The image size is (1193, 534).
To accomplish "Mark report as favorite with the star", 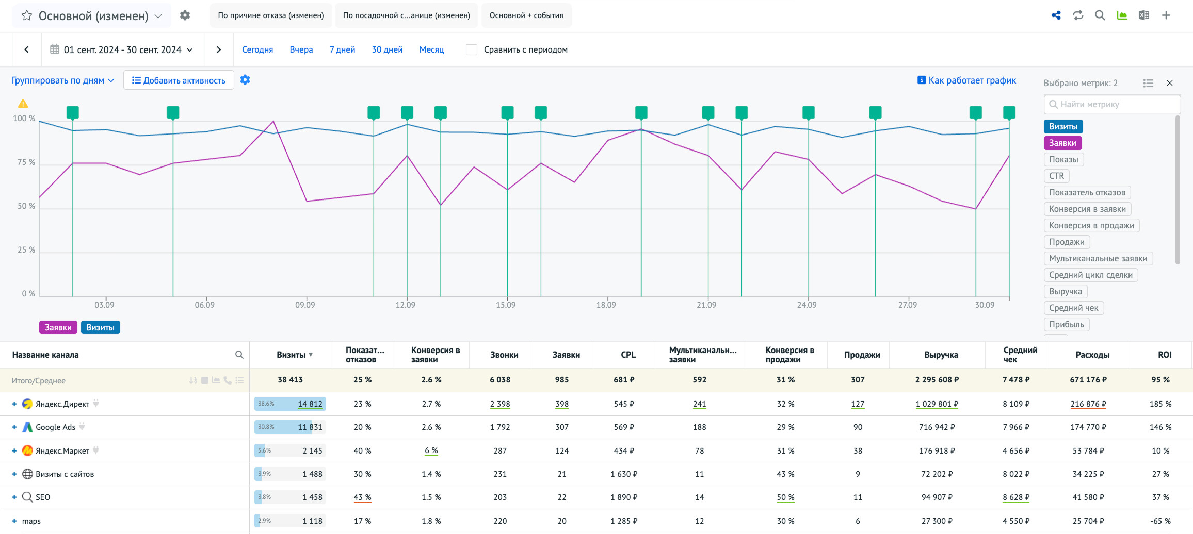I will click(27, 16).
